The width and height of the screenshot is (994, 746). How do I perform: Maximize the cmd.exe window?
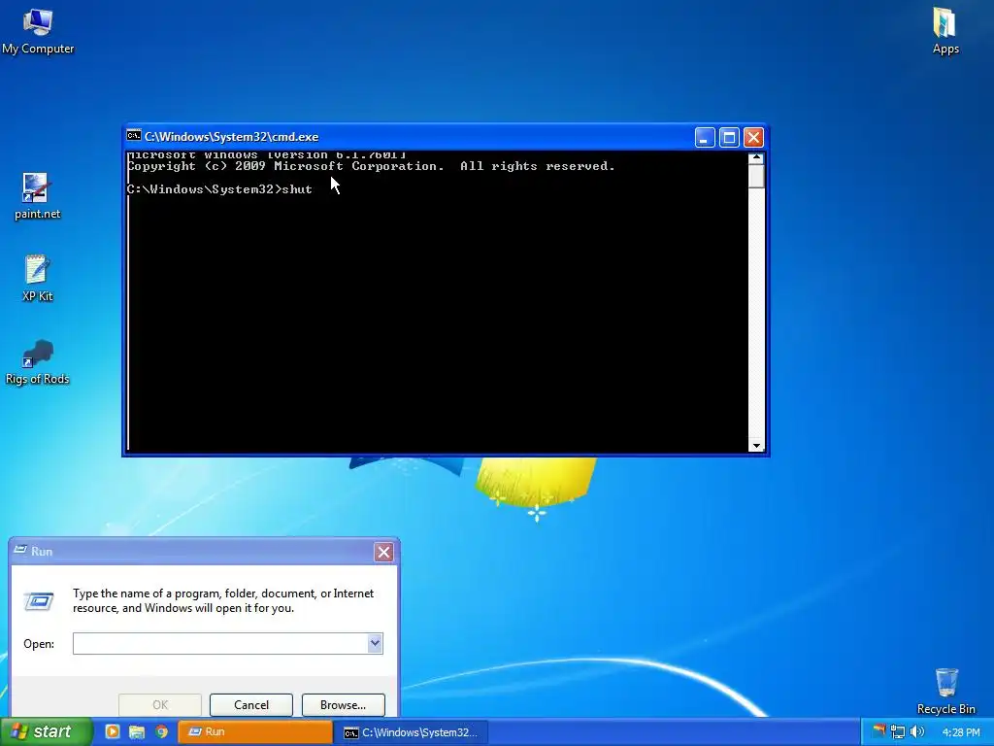pos(729,137)
